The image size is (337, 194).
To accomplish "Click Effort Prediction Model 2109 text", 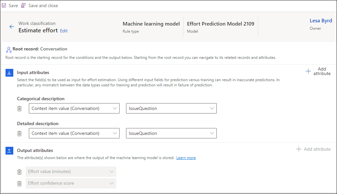I will coord(221,24).
